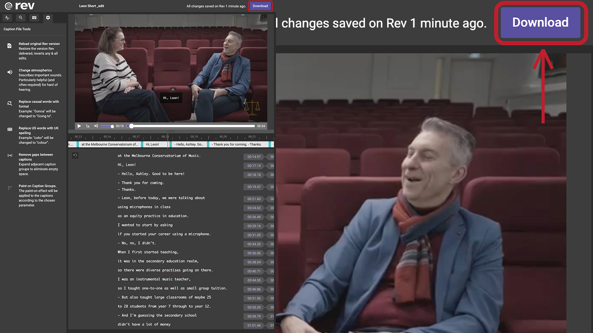Click caption '- But also taught large classrooms of maybe 25'
Screen dimensions: 593x333
pyautogui.click(x=164, y=297)
